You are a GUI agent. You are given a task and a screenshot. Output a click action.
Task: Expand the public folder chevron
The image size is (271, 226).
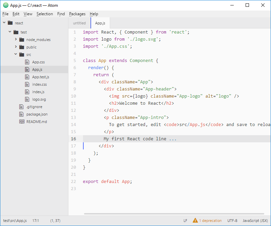[16, 47]
